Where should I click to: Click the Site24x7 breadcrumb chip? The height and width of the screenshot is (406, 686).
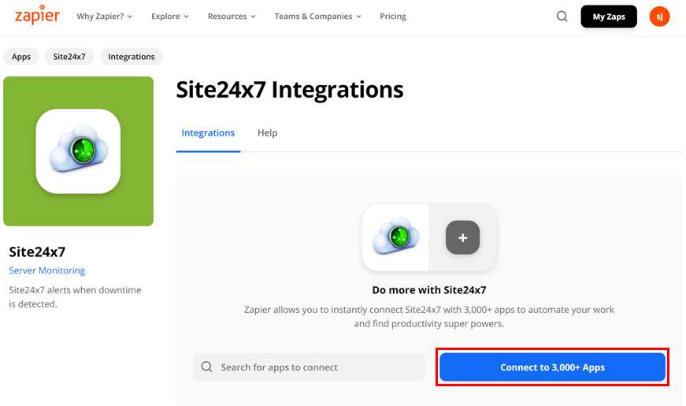(69, 57)
